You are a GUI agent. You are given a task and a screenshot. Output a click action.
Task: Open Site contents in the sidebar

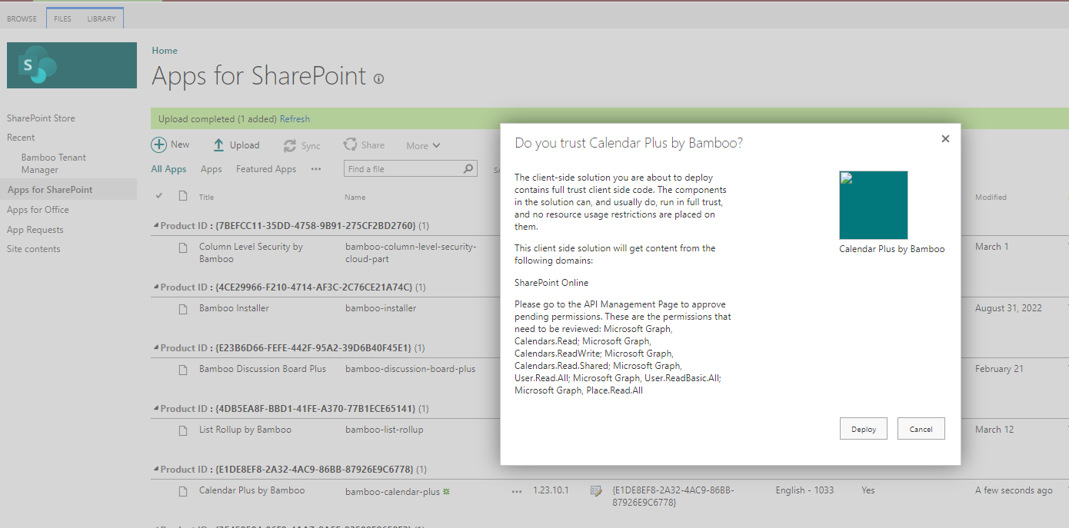[x=34, y=249]
